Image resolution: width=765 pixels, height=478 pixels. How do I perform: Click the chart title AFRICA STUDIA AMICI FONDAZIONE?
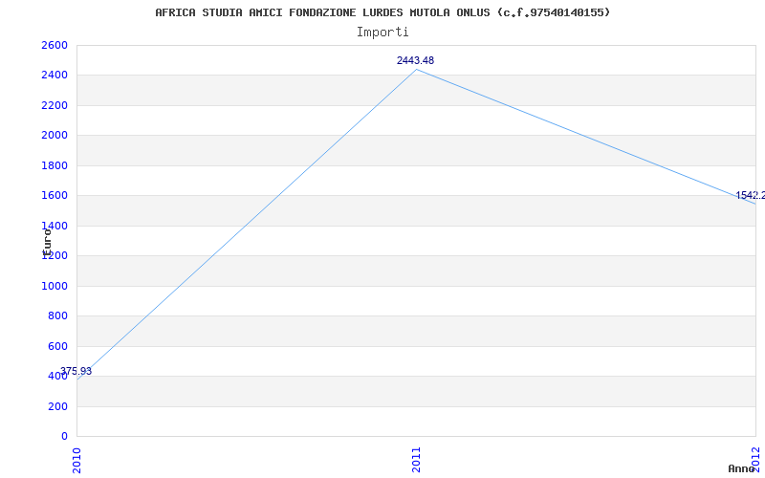click(382, 12)
